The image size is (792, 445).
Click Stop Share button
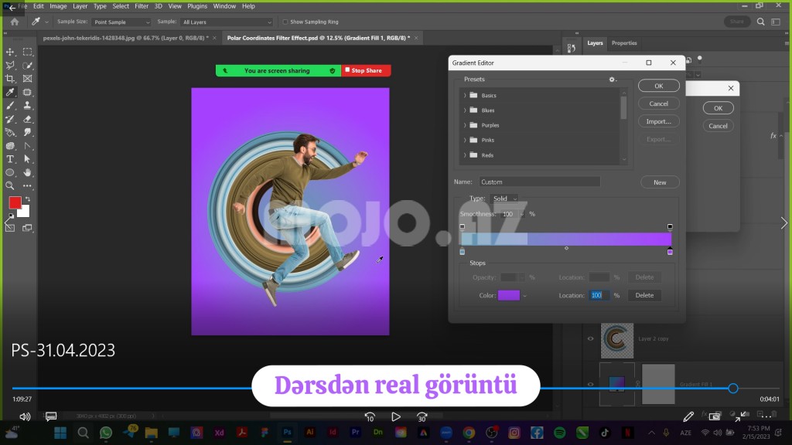coord(366,70)
